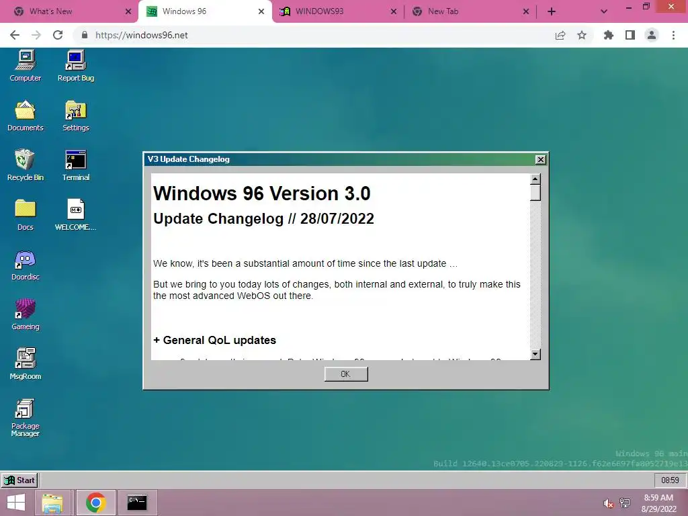Click the '+ General QoL updates' heading
The height and width of the screenshot is (516, 688).
[x=214, y=341]
